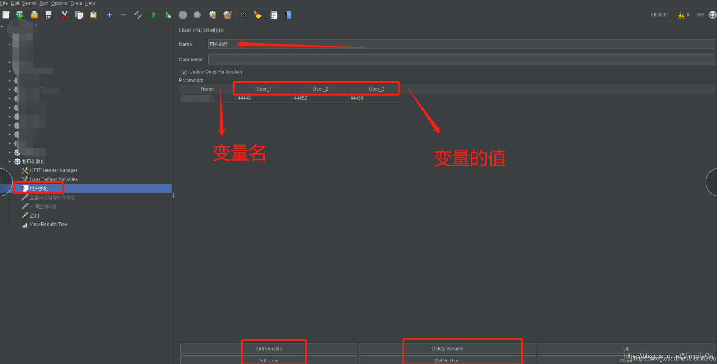Open the Tools menu
The width and height of the screenshot is (717, 364).
click(x=76, y=3)
